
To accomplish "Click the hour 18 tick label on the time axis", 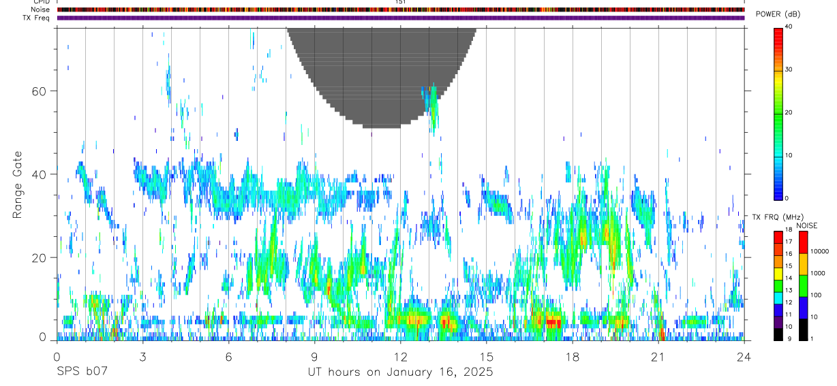I will [x=573, y=357].
